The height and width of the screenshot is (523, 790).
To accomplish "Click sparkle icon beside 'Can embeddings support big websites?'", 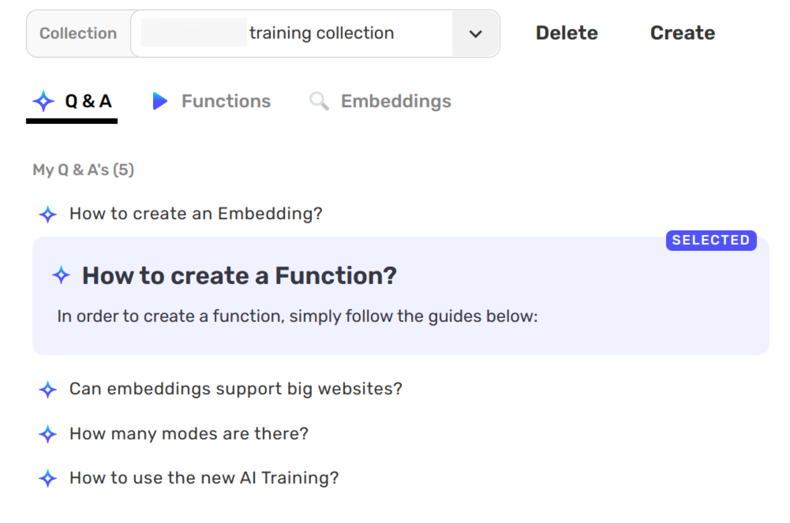I will tap(48, 389).
